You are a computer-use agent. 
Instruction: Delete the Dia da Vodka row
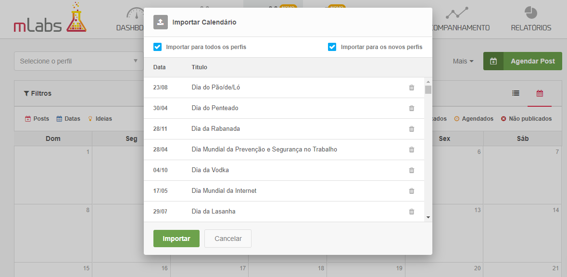[411, 170]
